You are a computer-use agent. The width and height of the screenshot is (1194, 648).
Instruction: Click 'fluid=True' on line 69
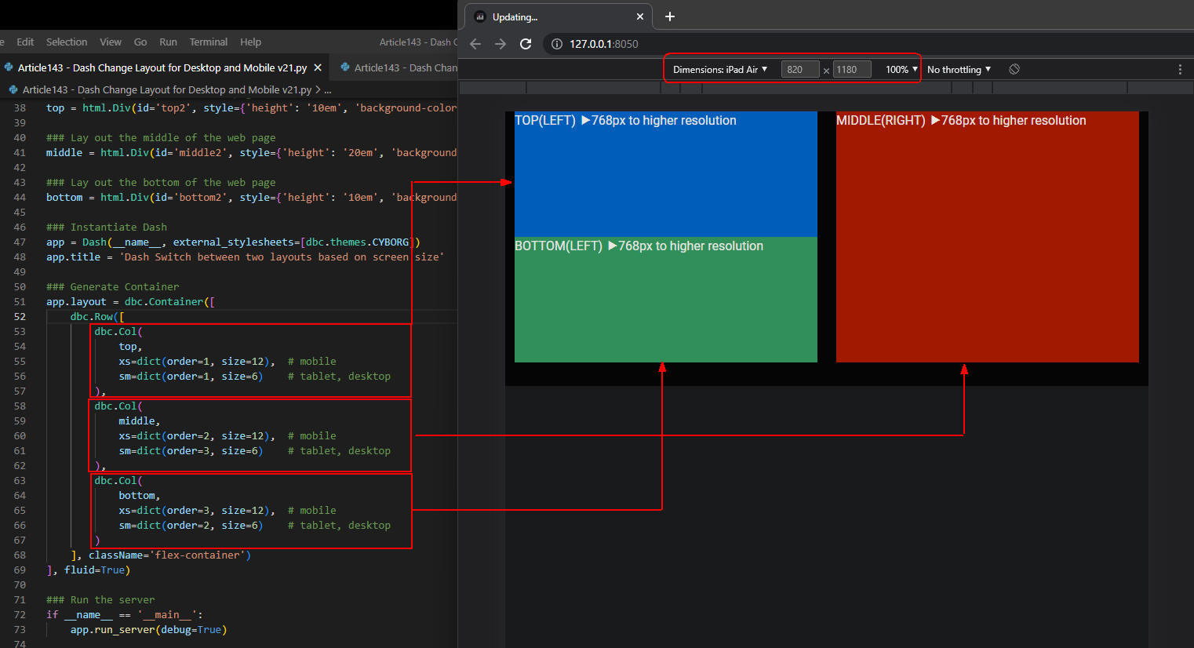[x=94, y=570]
